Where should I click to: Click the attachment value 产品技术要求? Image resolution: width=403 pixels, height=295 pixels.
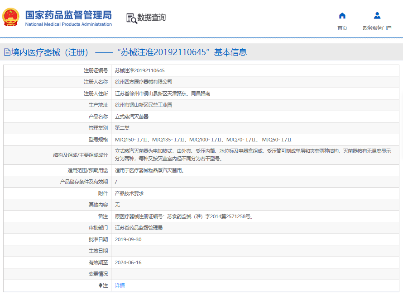click(130, 193)
